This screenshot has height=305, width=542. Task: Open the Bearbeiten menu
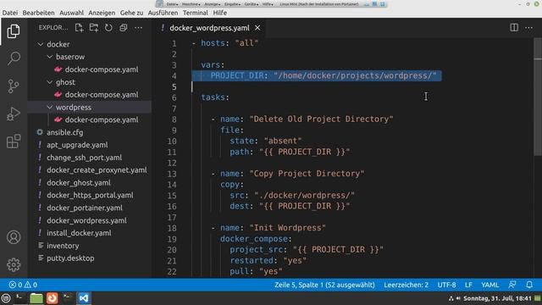tap(38, 13)
